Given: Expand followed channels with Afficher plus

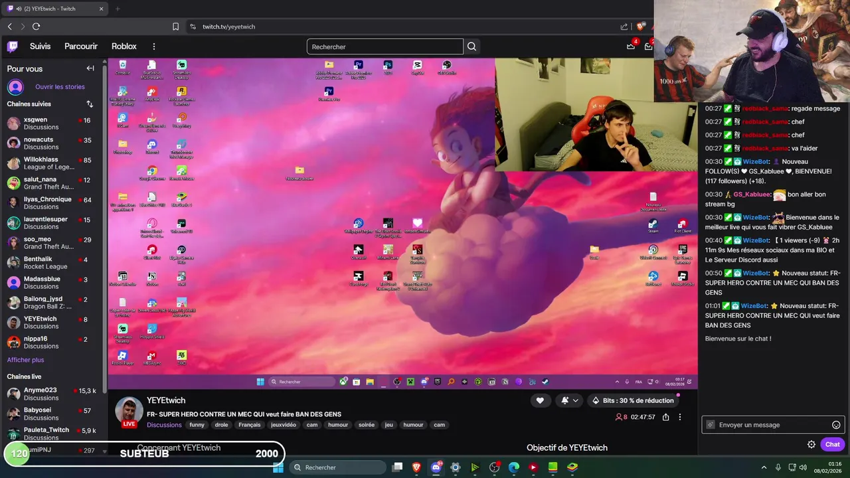Looking at the screenshot, I should pyautogui.click(x=25, y=360).
